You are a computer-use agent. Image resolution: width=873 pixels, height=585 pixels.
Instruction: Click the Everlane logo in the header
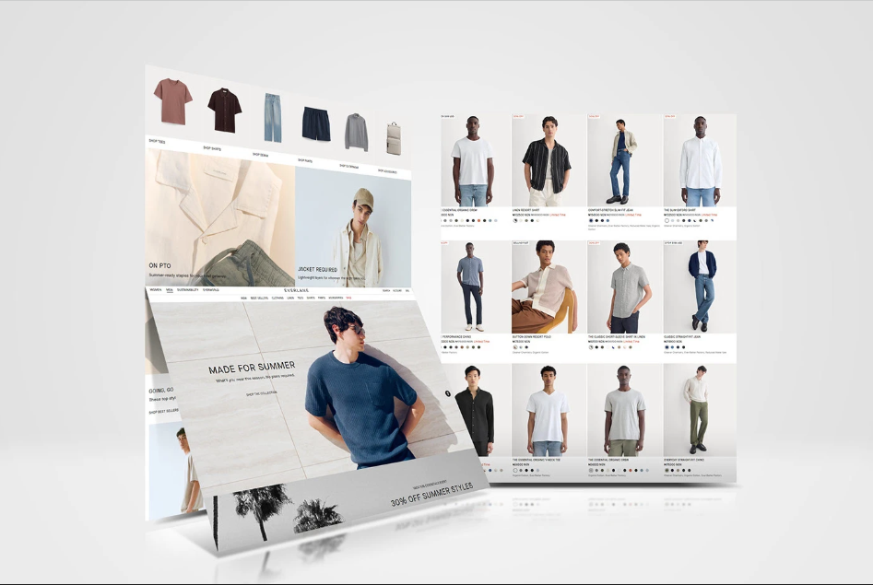[296, 290]
